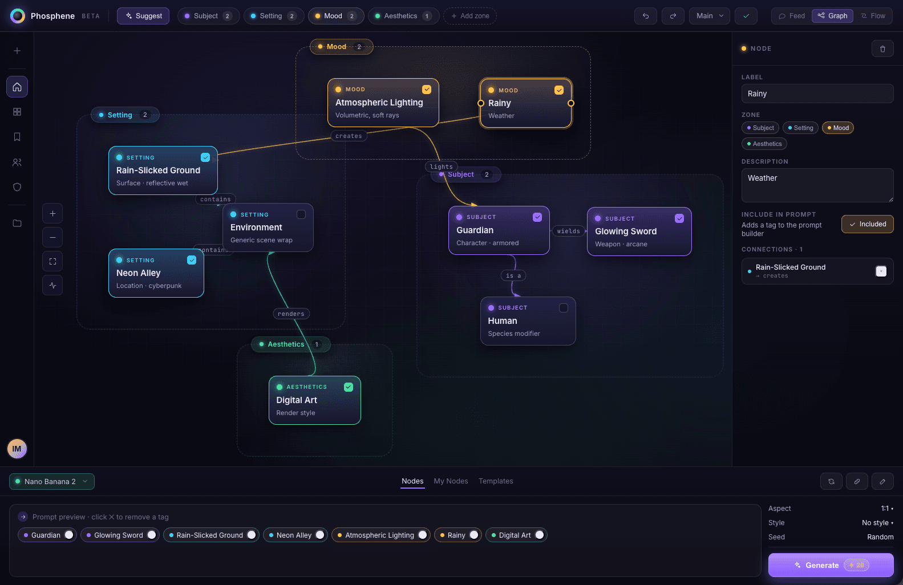
Task: Select the My Nodes tab
Action: [x=451, y=481]
